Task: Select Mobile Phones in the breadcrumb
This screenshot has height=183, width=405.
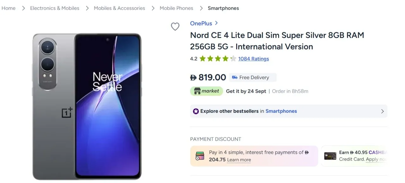Action: point(176,8)
